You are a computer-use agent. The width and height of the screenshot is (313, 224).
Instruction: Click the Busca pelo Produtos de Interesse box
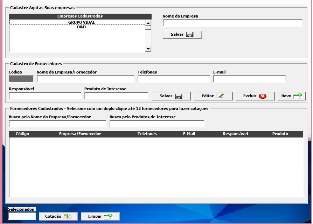coord(157,124)
